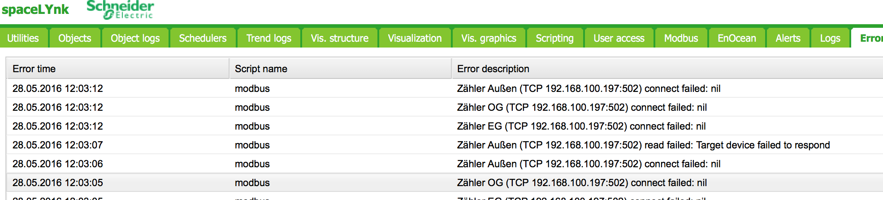Go to the Schedulers tab
The image size is (883, 200).
pyautogui.click(x=203, y=38)
